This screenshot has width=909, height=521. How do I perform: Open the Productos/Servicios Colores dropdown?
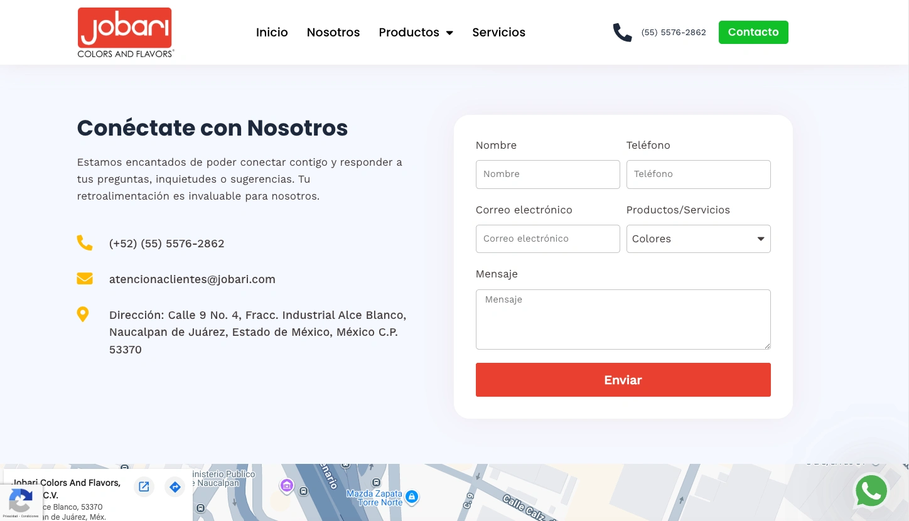[699, 239]
